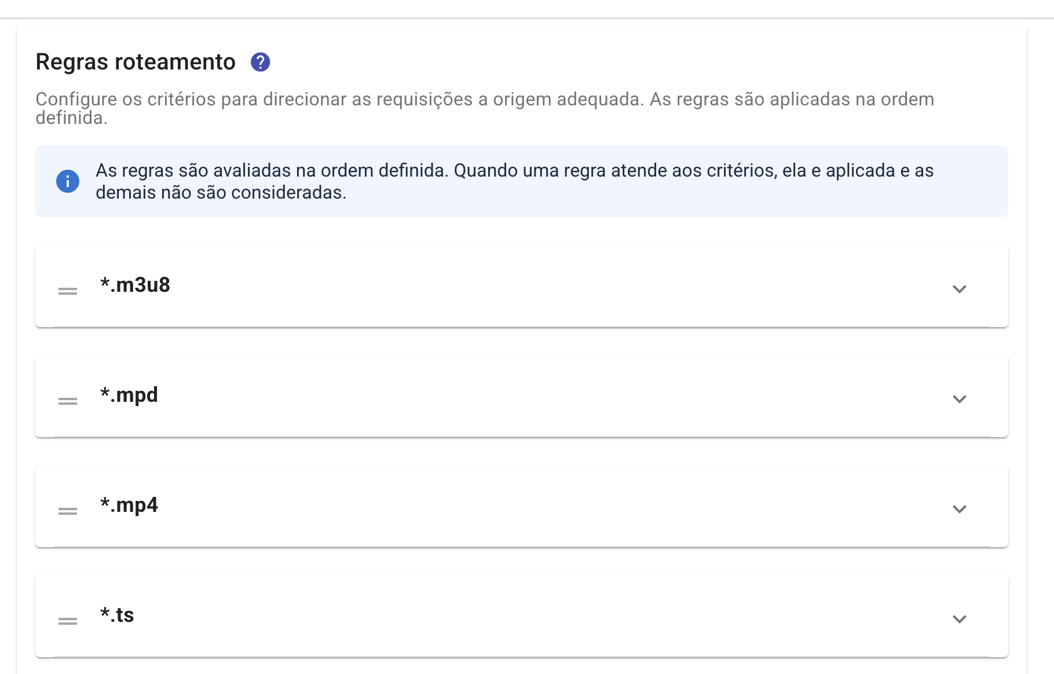This screenshot has height=674, width=1054.
Task: Click the rule evaluation order notice banner
Action: click(x=521, y=181)
